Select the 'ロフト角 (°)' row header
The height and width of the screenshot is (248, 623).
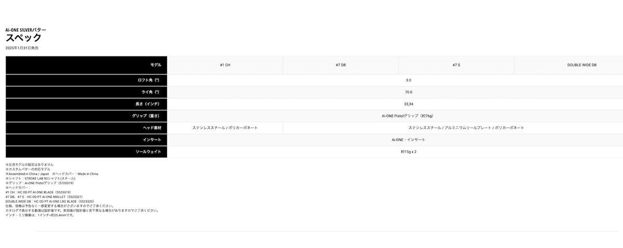pos(87,80)
